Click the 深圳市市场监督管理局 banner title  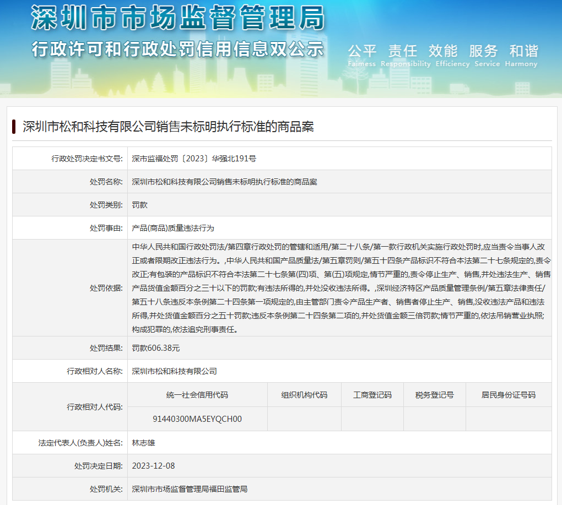coord(178,18)
